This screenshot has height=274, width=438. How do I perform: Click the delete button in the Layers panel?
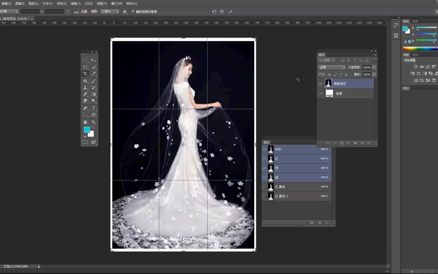[369, 143]
